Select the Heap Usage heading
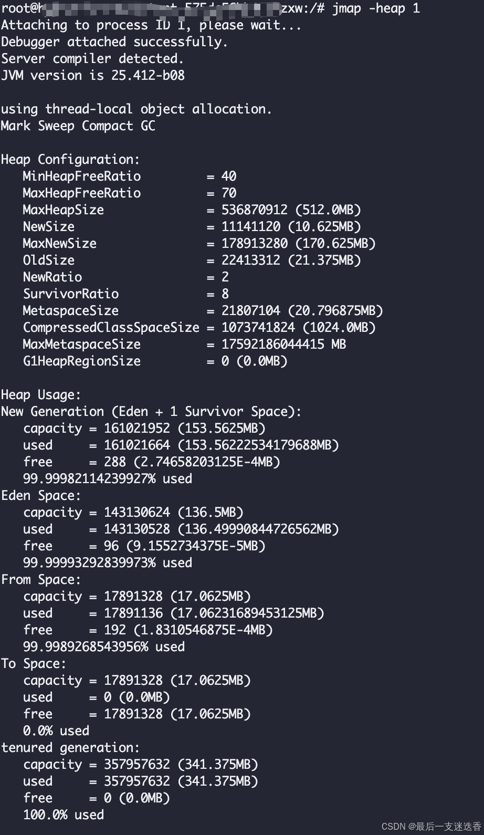Image resolution: width=484 pixels, height=835 pixels. pos(41,395)
